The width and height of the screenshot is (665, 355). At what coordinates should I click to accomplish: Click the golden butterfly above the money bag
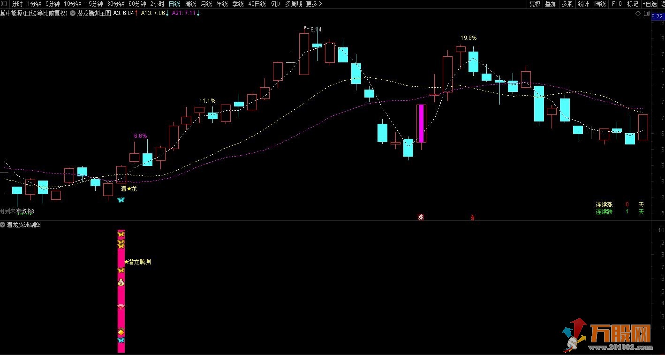coord(121,271)
